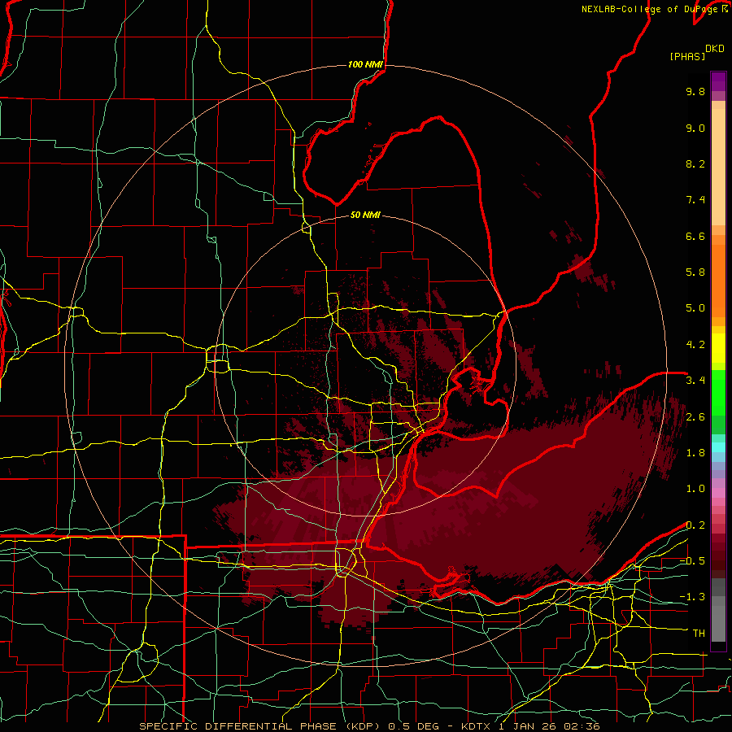
Task: Pick the orange segment of the color bar
Action: click(718, 280)
